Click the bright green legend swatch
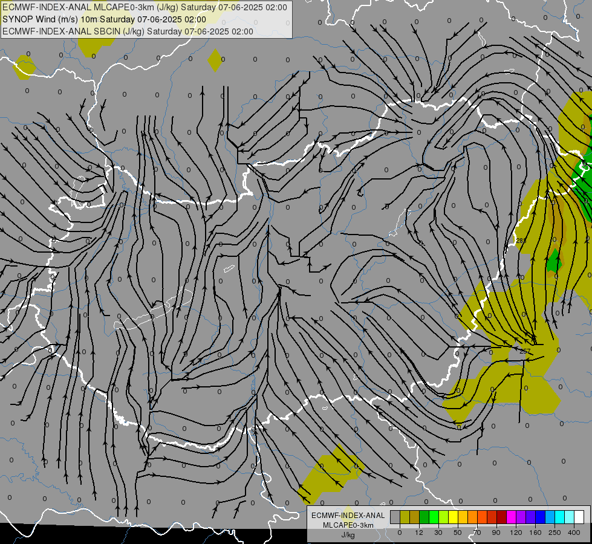 (434, 517)
